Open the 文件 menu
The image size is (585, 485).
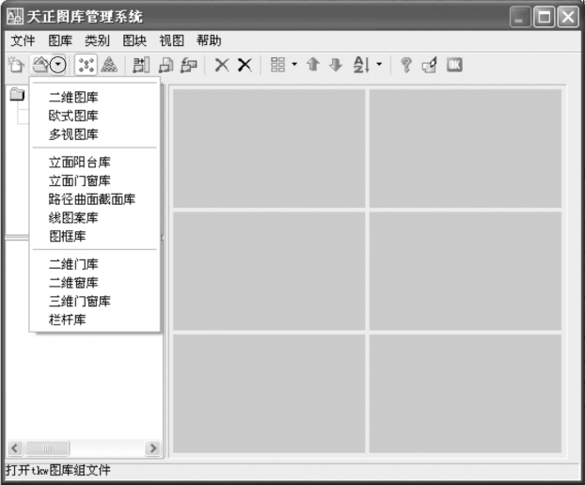(x=23, y=40)
